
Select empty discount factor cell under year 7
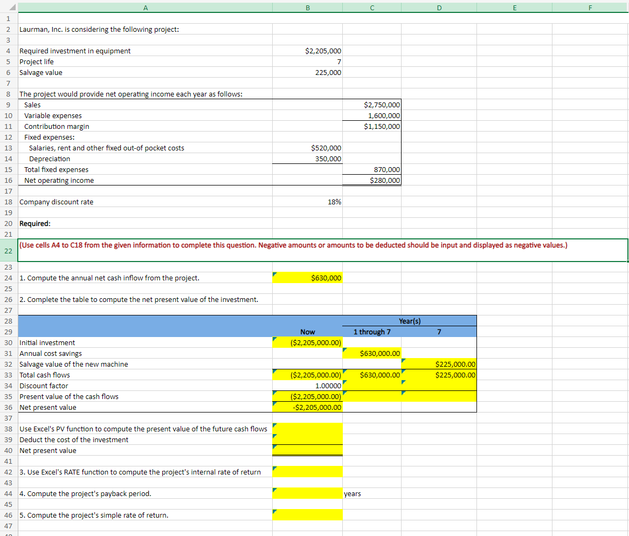(x=439, y=386)
